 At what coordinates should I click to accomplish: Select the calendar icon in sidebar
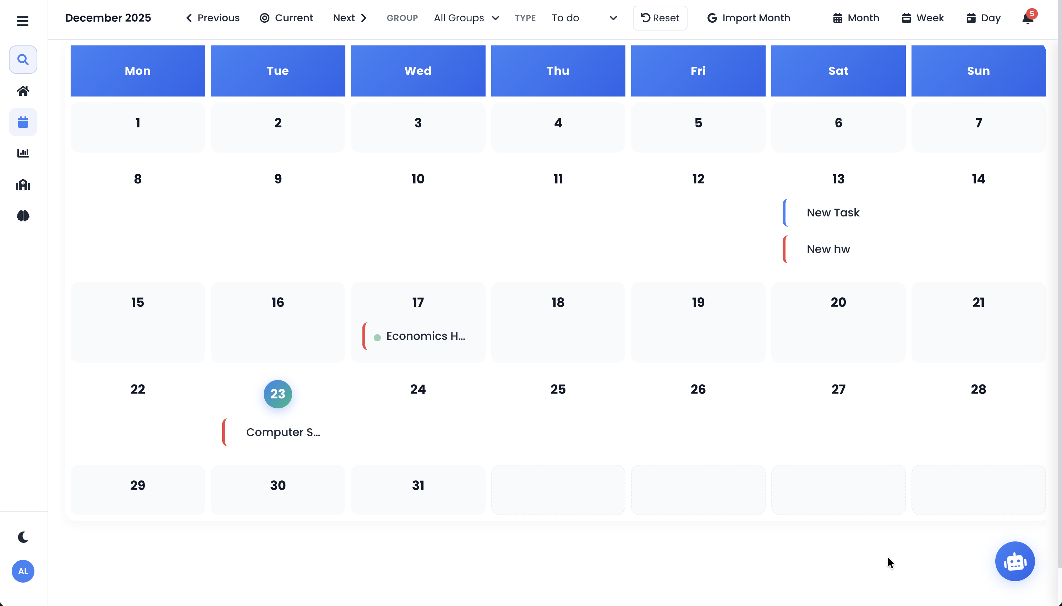click(x=23, y=122)
